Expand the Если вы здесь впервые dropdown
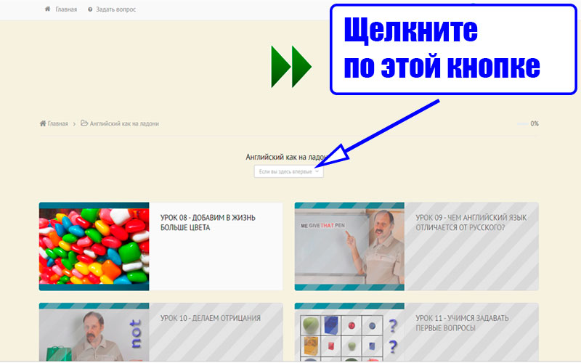581x363 pixels. tap(288, 171)
